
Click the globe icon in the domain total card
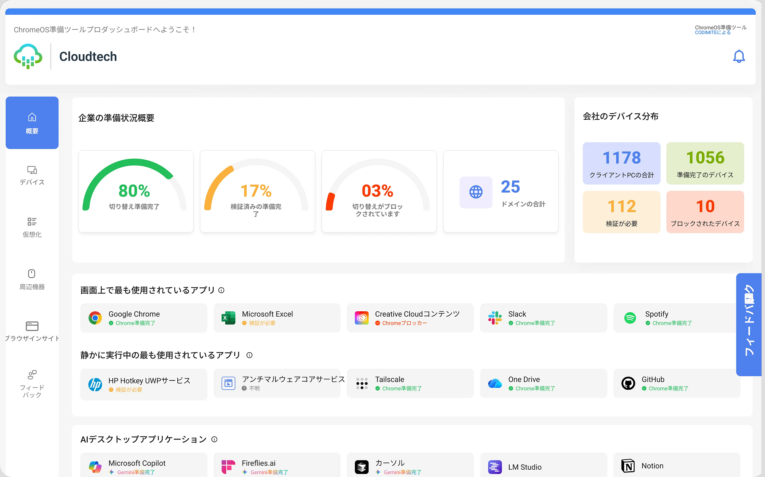pos(476,192)
